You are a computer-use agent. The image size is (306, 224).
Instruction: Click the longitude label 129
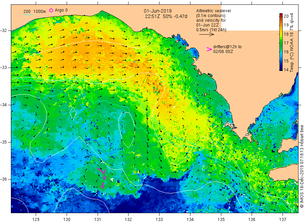click(x=36, y=220)
